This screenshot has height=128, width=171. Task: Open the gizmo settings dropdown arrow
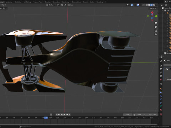tap(135, 5)
